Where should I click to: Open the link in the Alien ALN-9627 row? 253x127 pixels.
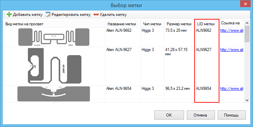(232, 50)
